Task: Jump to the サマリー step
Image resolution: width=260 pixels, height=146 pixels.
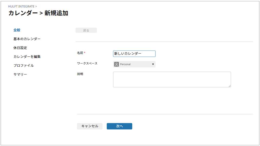Action: point(20,74)
